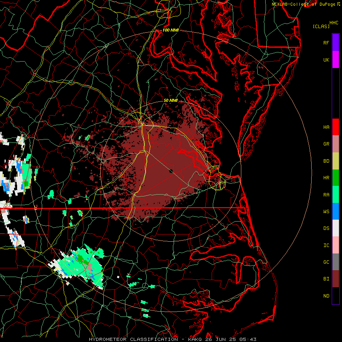Click the GR legend label
Screen dimensions: 342x342
point(326,144)
